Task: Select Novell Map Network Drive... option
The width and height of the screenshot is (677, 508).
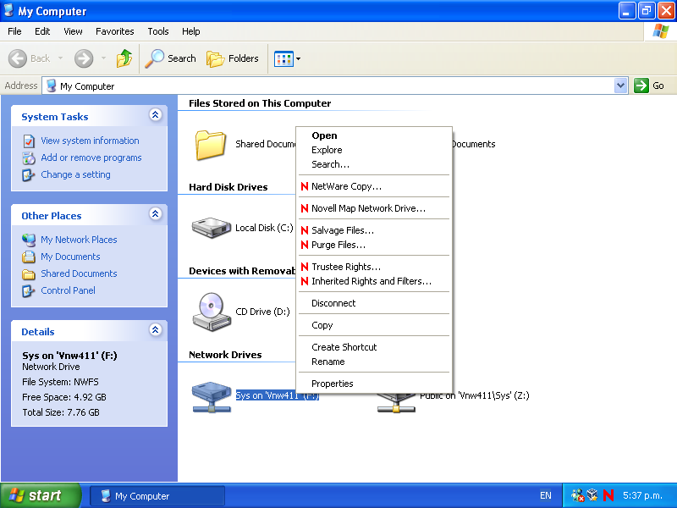Action: coord(374,208)
